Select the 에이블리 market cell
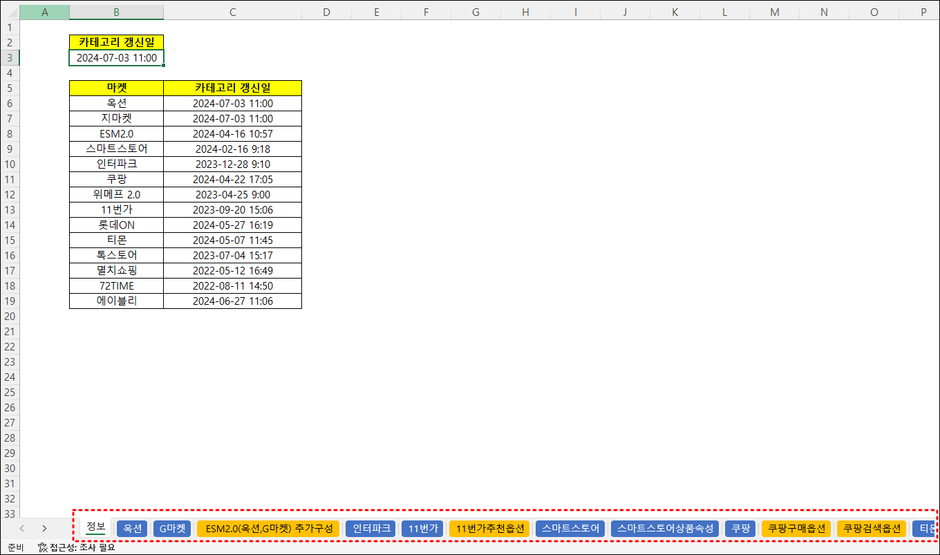The image size is (940, 555). (116, 301)
